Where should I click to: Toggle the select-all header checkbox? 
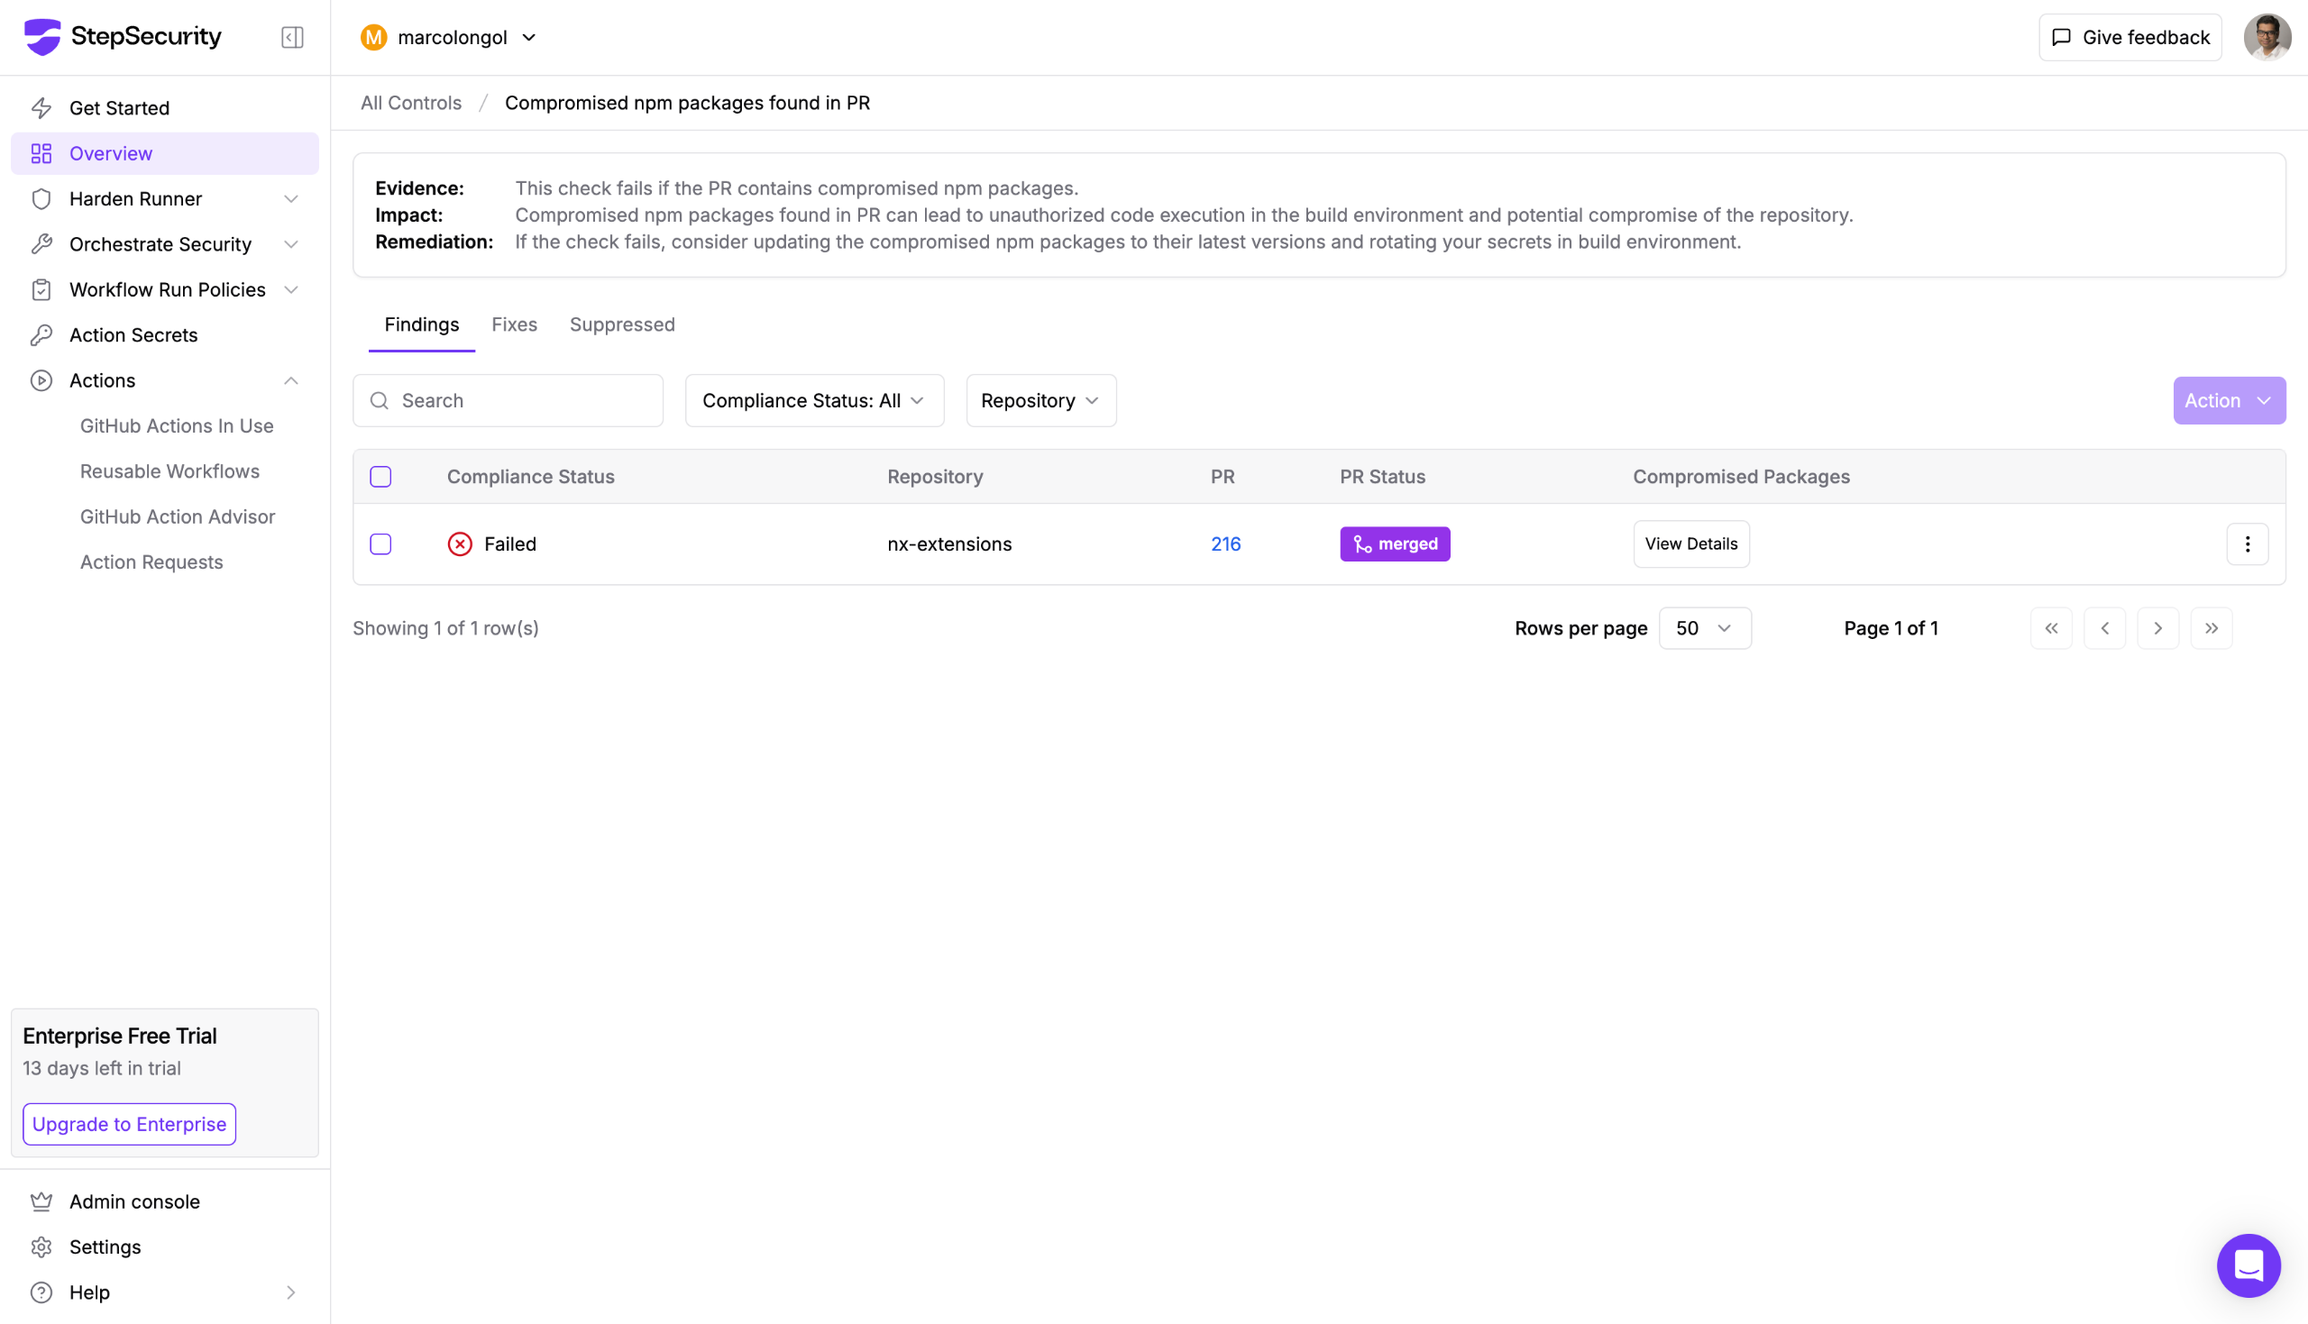click(x=380, y=477)
